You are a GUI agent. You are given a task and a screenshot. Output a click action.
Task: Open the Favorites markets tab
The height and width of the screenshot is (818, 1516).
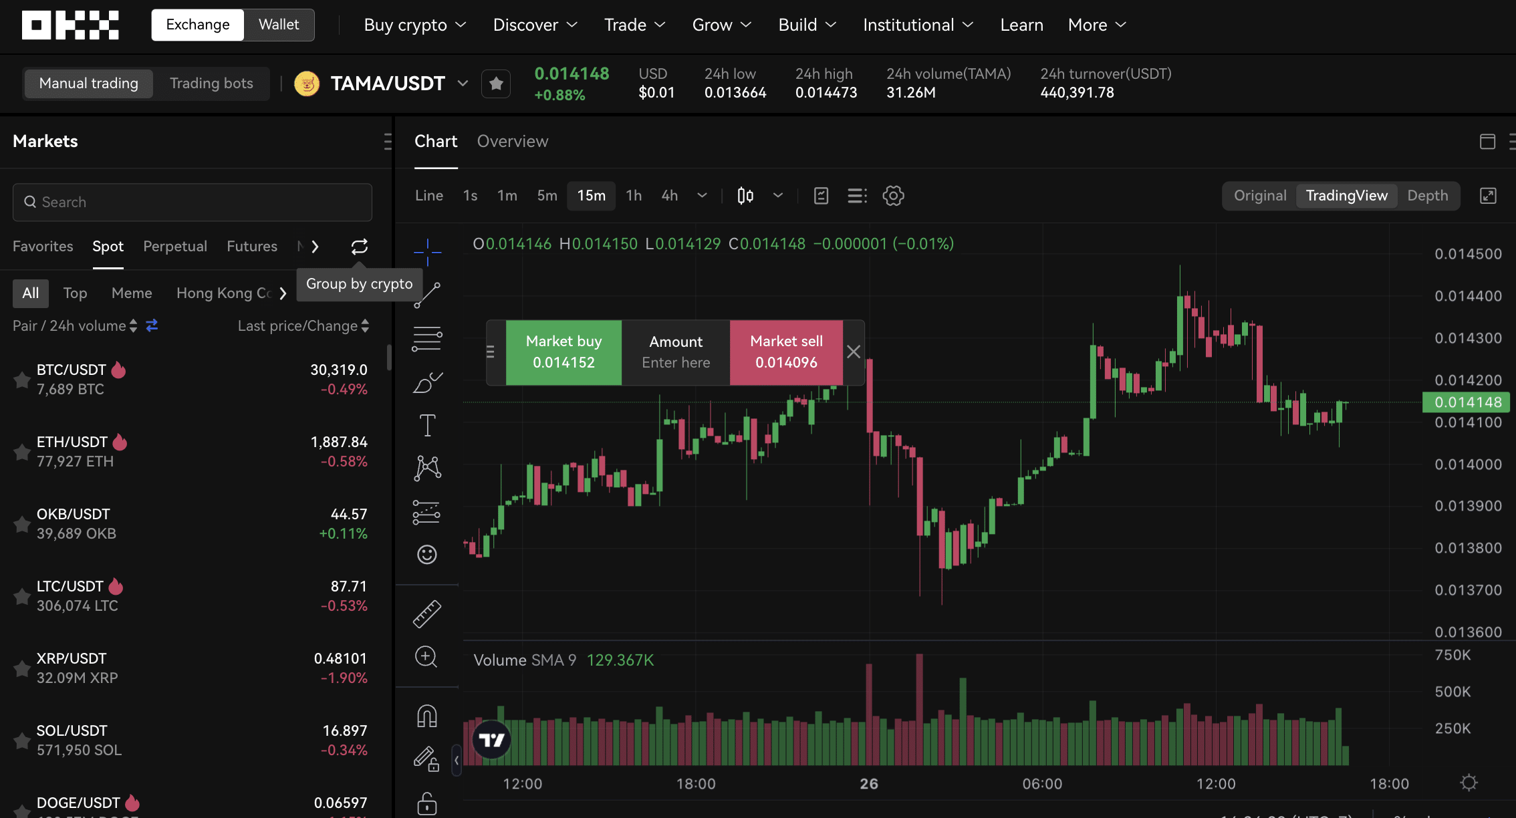click(43, 247)
